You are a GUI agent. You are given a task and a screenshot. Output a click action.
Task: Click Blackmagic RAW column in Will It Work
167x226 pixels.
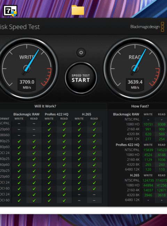[26, 114]
